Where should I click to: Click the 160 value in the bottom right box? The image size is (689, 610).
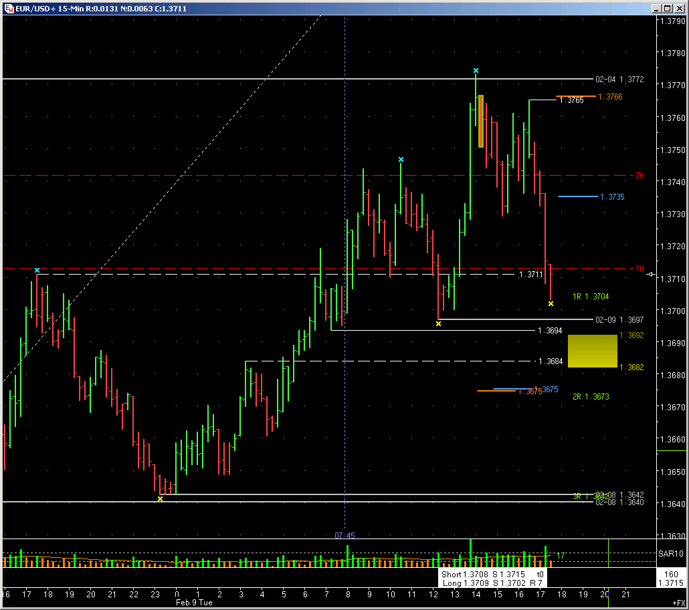coord(671,575)
